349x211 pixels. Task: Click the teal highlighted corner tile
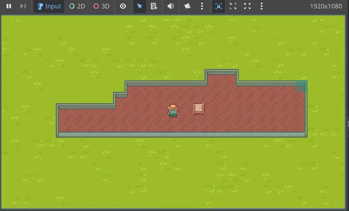pyautogui.click(x=301, y=86)
